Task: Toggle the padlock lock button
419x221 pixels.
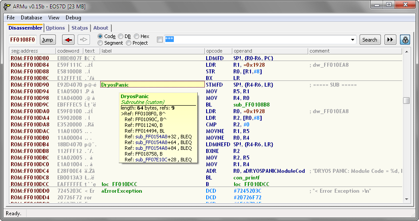Action: tap(405, 40)
